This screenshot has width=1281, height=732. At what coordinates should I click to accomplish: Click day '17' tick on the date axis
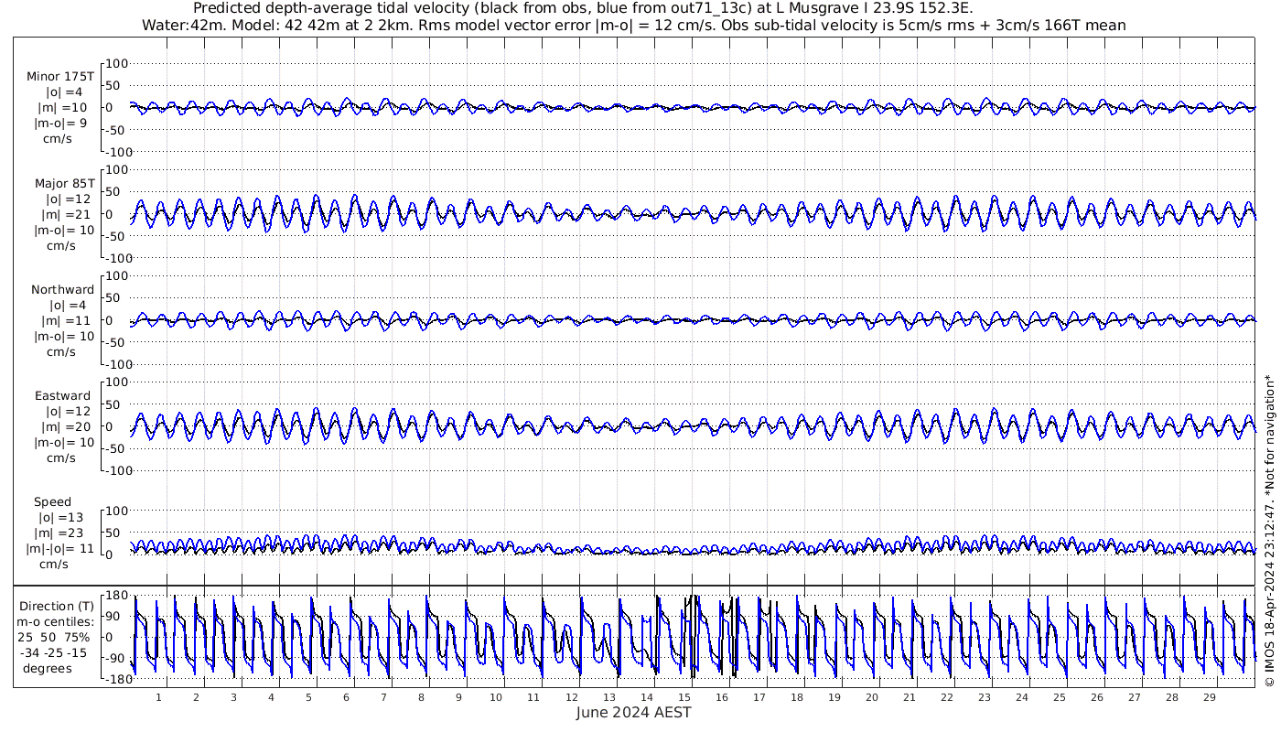coord(759,697)
